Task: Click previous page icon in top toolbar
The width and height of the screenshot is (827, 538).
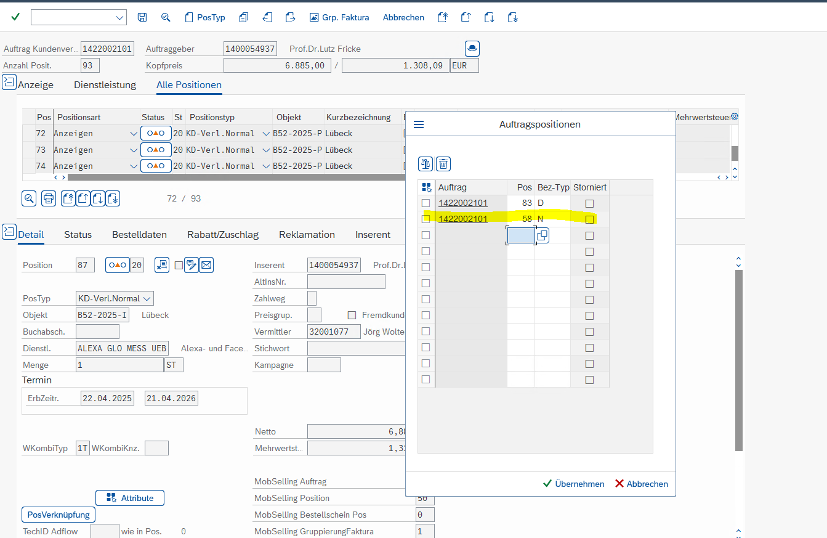Action: (x=466, y=17)
